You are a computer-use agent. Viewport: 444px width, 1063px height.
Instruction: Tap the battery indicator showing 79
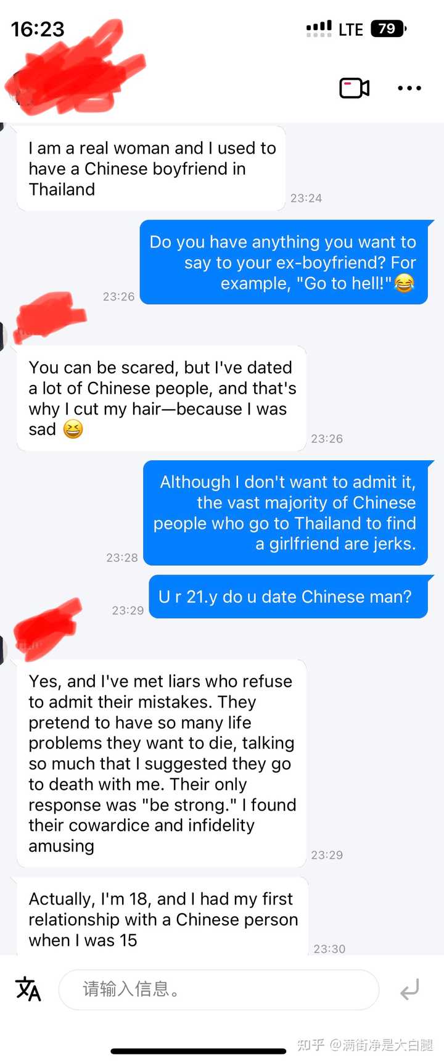click(x=388, y=28)
